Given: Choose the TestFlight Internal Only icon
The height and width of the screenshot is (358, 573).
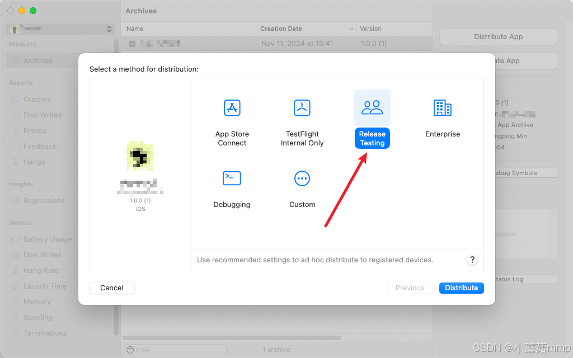Looking at the screenshot, I should click(302, 108).
